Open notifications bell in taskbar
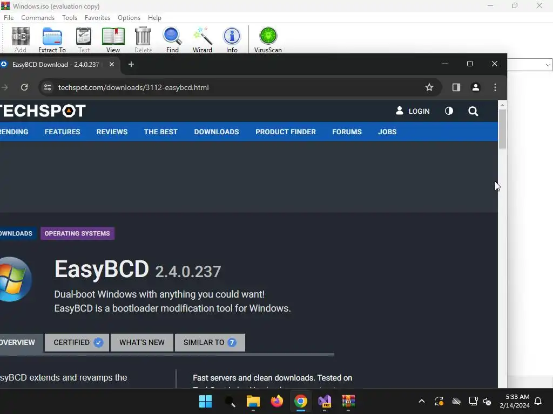Screen dimensions: 553x414 pyautogui.click(x=538, y=401)
